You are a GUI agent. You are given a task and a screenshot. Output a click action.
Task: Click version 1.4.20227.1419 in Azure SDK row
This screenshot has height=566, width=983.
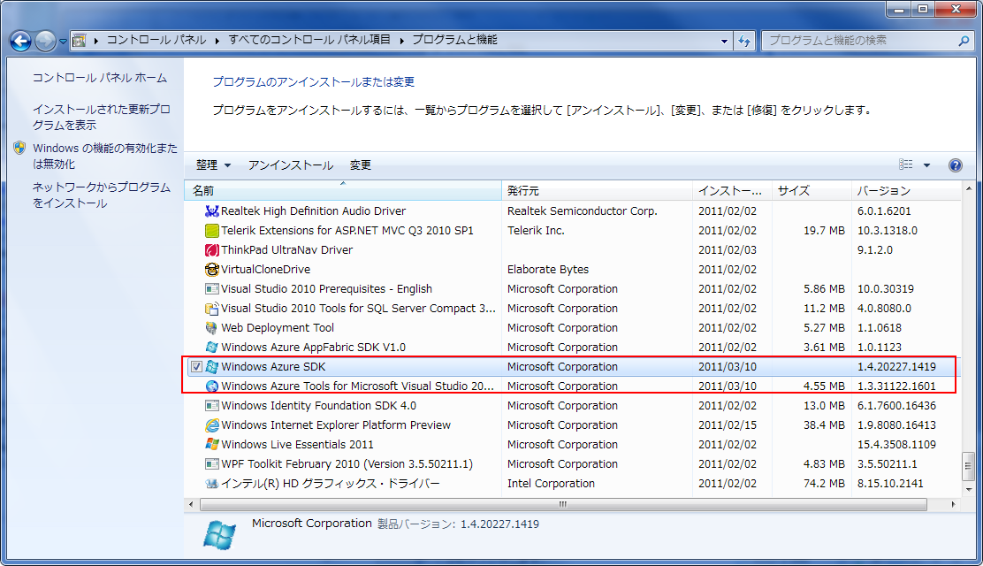[896, 366]
